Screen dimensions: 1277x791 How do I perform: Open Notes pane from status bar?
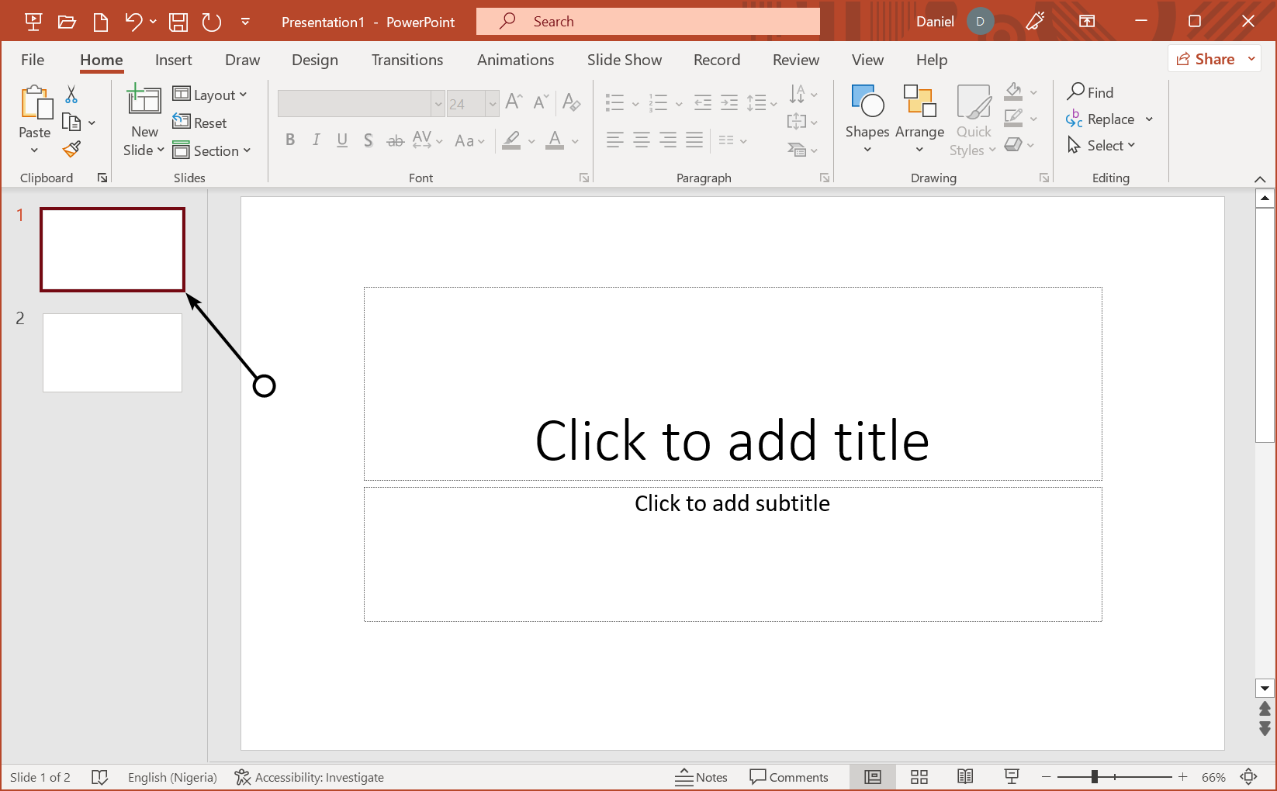pyautogui.click(x=701, y=776)
